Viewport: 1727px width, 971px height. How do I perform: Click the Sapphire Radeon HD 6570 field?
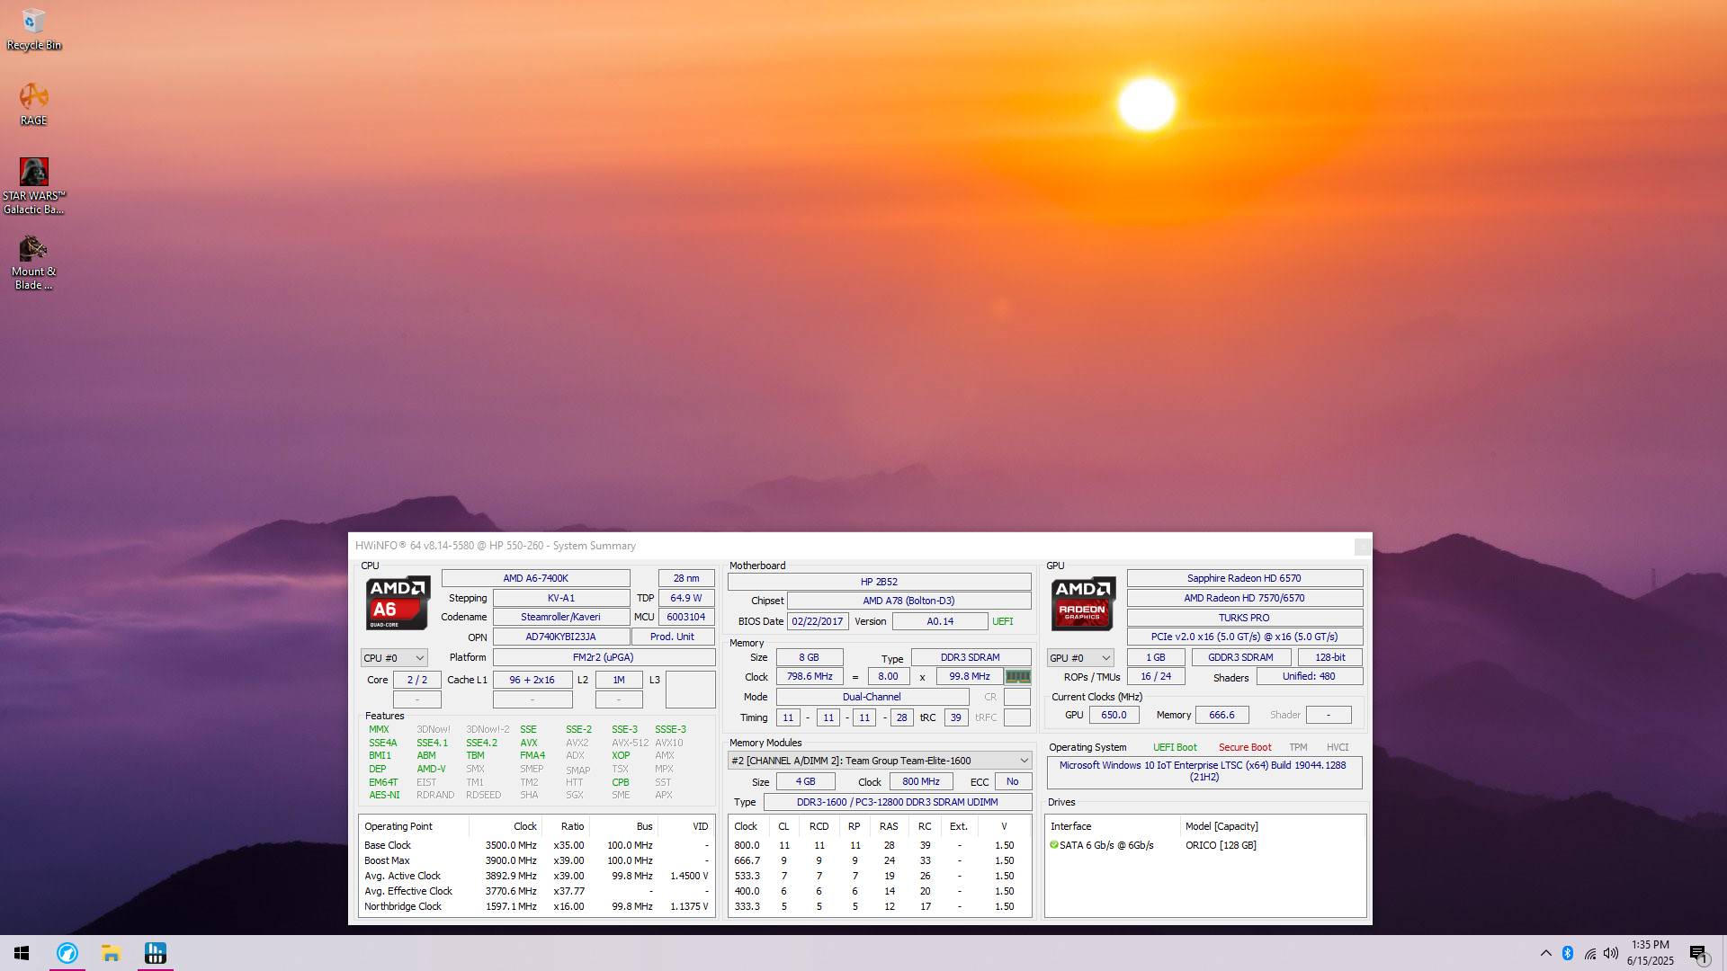click(x=1244, y=578)
